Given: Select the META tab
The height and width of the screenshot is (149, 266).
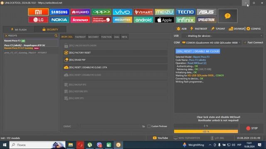Looking at the screenshot, I should tap(124, 37).
